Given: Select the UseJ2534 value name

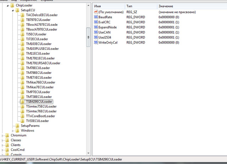Looking at the screenshot, I should tap(105, 37).
